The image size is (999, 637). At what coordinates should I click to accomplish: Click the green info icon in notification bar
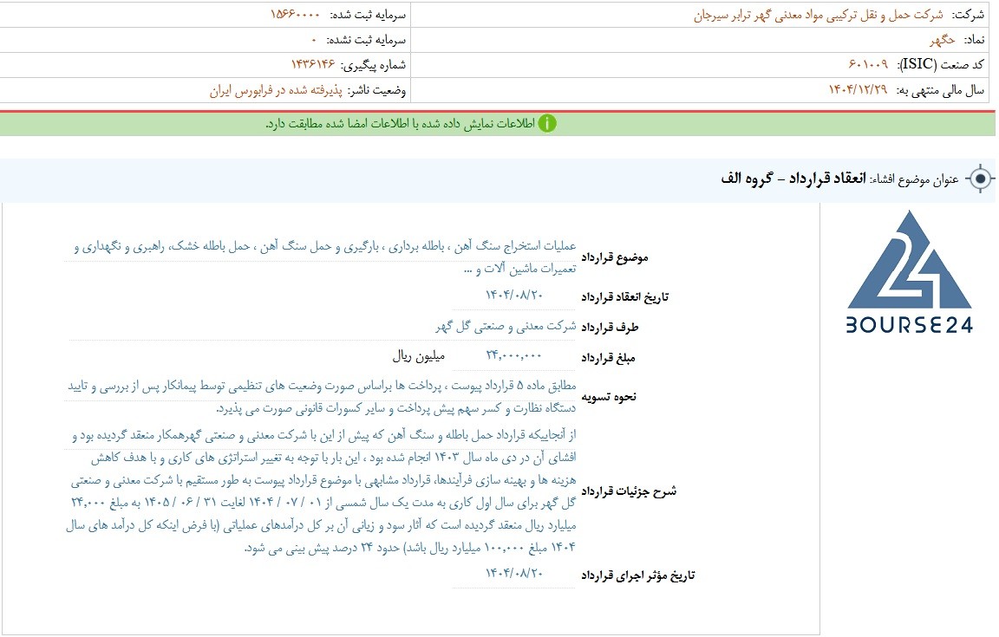point(546,124)
